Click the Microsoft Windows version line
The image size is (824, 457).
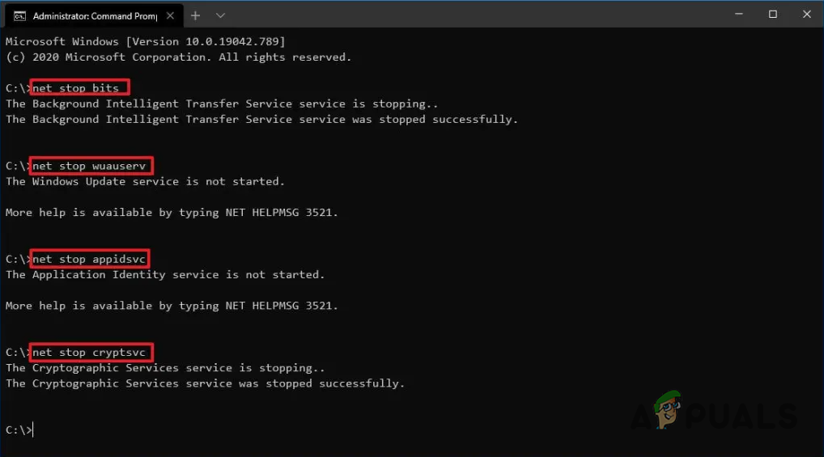(x=146, y=41)
